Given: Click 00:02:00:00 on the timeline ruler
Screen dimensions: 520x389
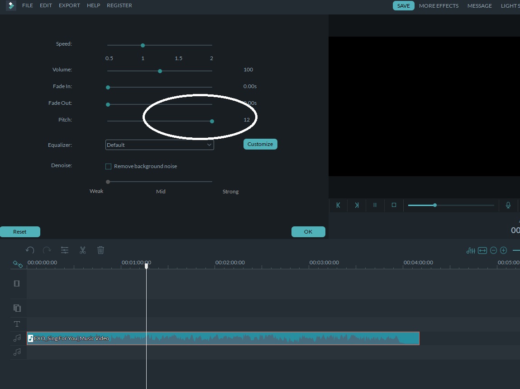Looking at the screenshot, I should click(230, 262).
